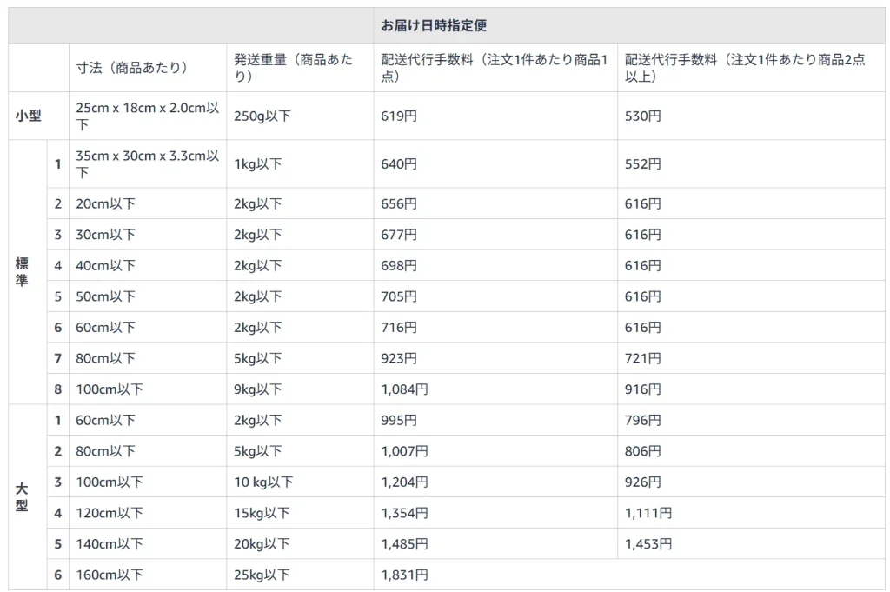Click the 100cm以下 cell in 標準 row 8
Image resolution: width=890 pixels, height=592 pixels.
tap(107, 389)
